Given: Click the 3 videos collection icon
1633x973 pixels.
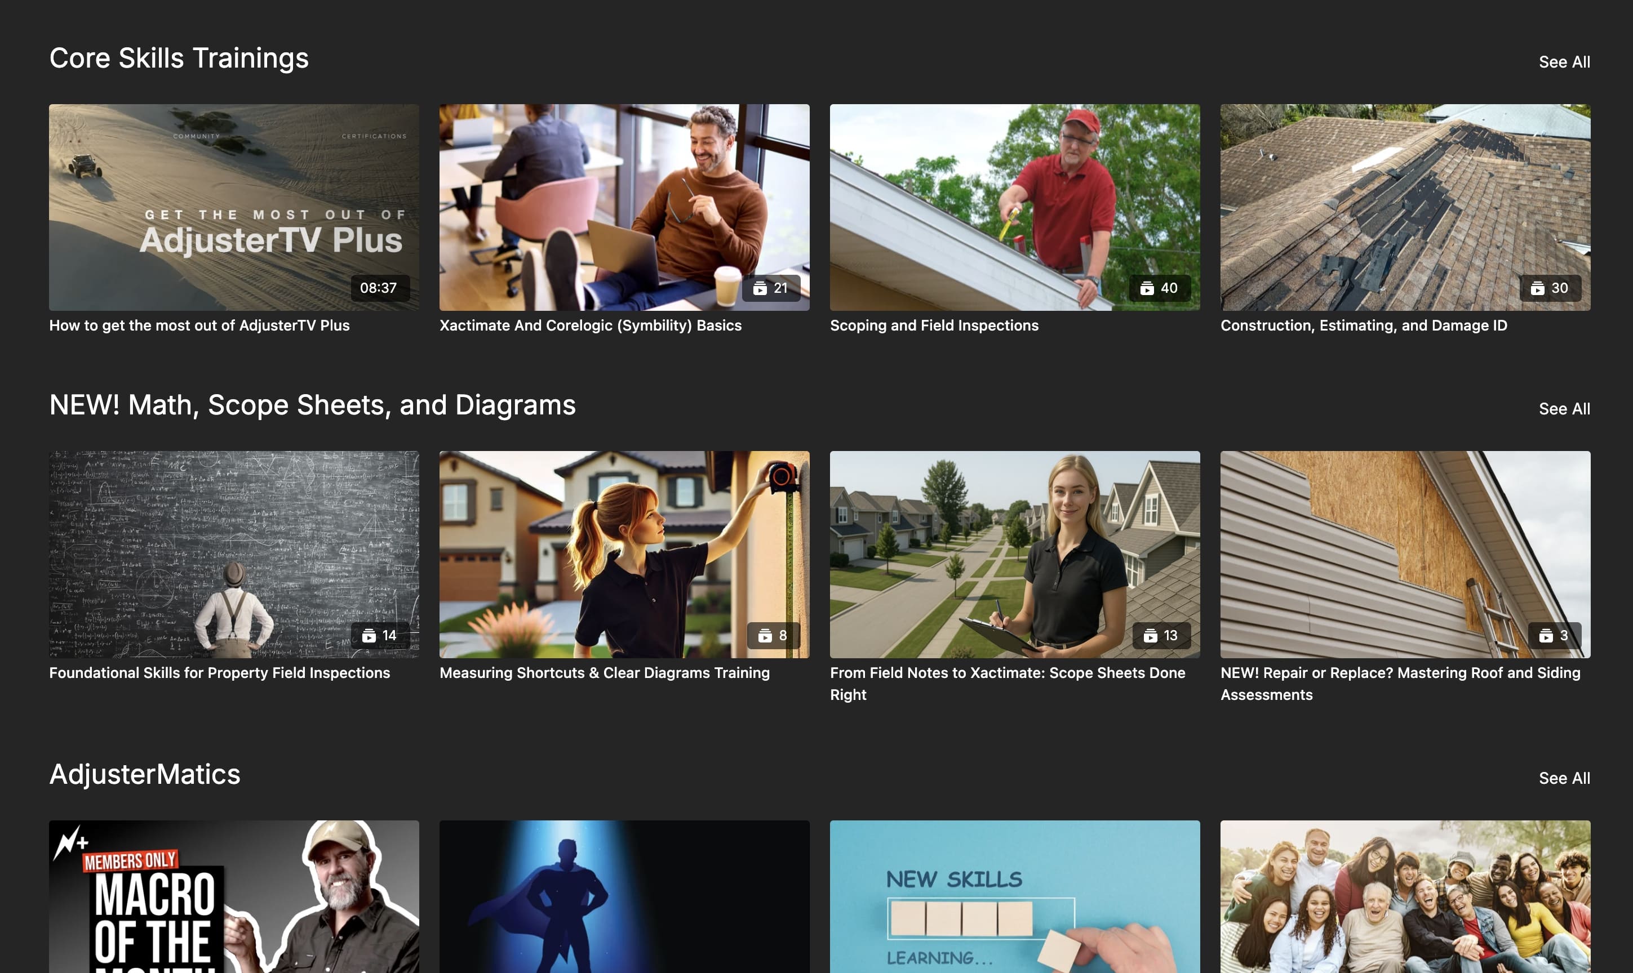Looking at the screenshot, I should tap(1546, 635).
